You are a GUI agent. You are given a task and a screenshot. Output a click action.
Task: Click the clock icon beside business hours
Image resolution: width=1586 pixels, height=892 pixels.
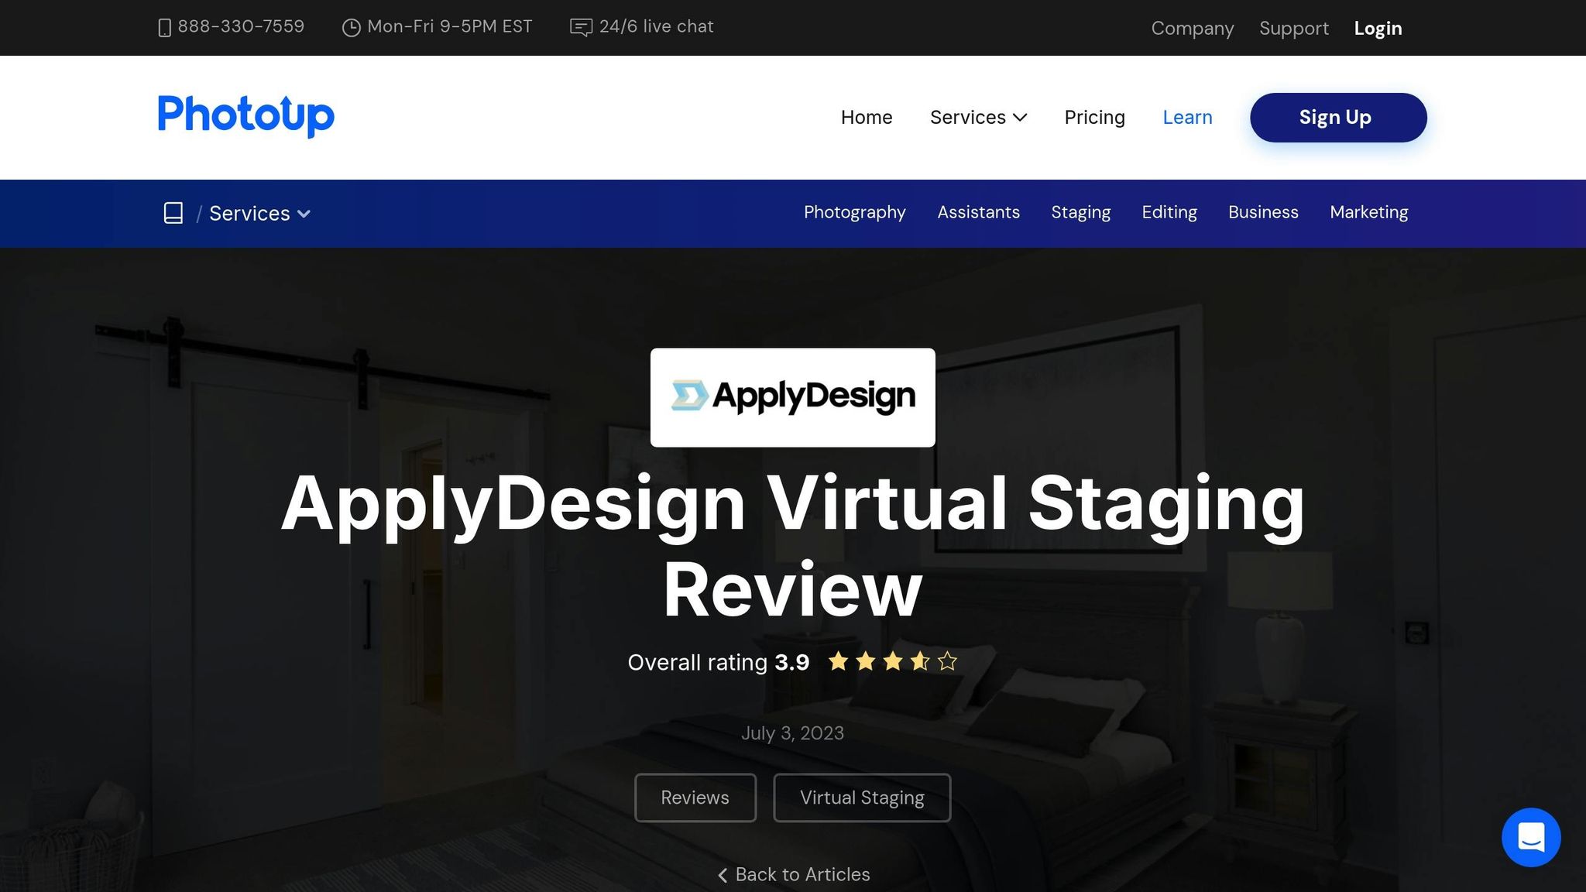(352, 28)
